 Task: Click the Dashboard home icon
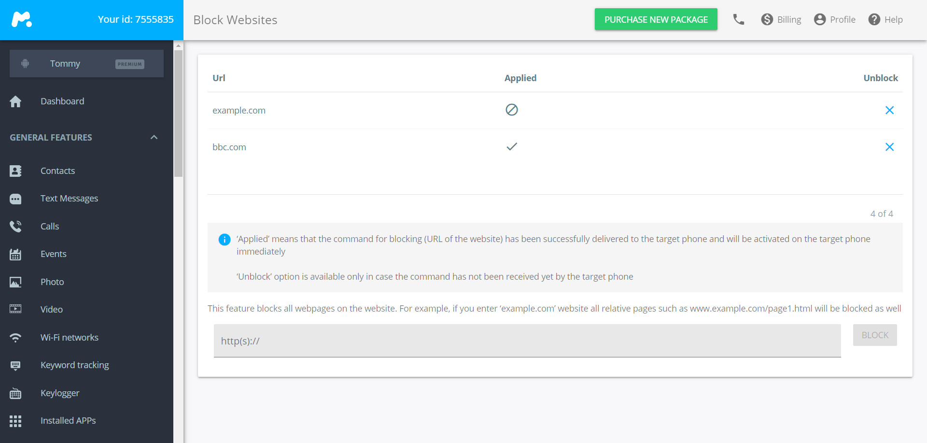pos(15,101)
